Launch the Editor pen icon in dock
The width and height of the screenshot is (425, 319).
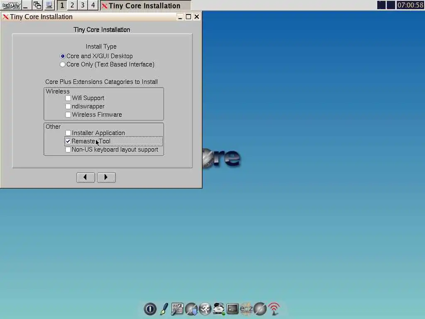coord(164,309)
